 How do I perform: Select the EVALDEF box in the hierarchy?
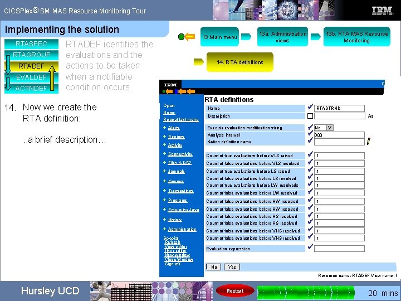coord(31,77)
